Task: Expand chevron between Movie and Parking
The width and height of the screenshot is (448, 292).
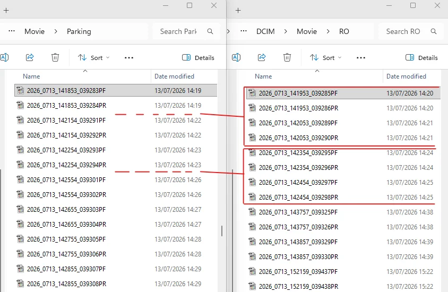Action: pos(56,31)
